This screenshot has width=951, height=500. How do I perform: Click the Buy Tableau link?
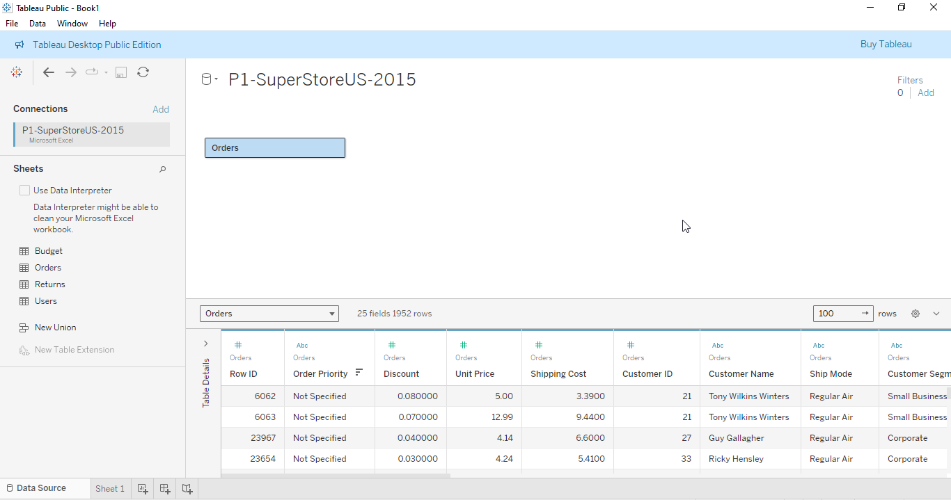pyautogui.click(x=886, y=45)
